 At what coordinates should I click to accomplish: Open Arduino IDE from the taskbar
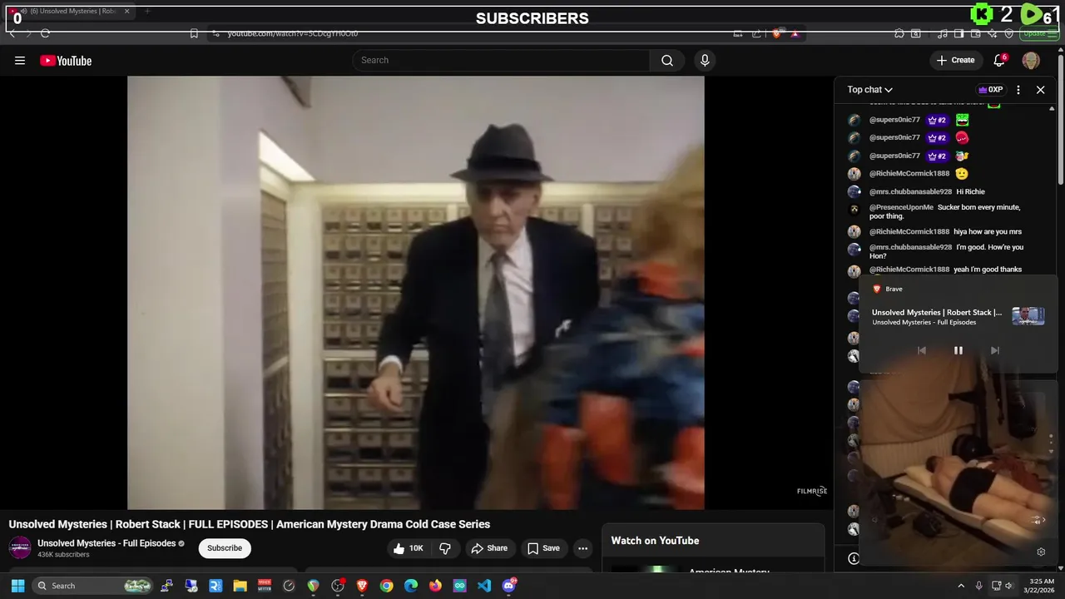[459, 586]
